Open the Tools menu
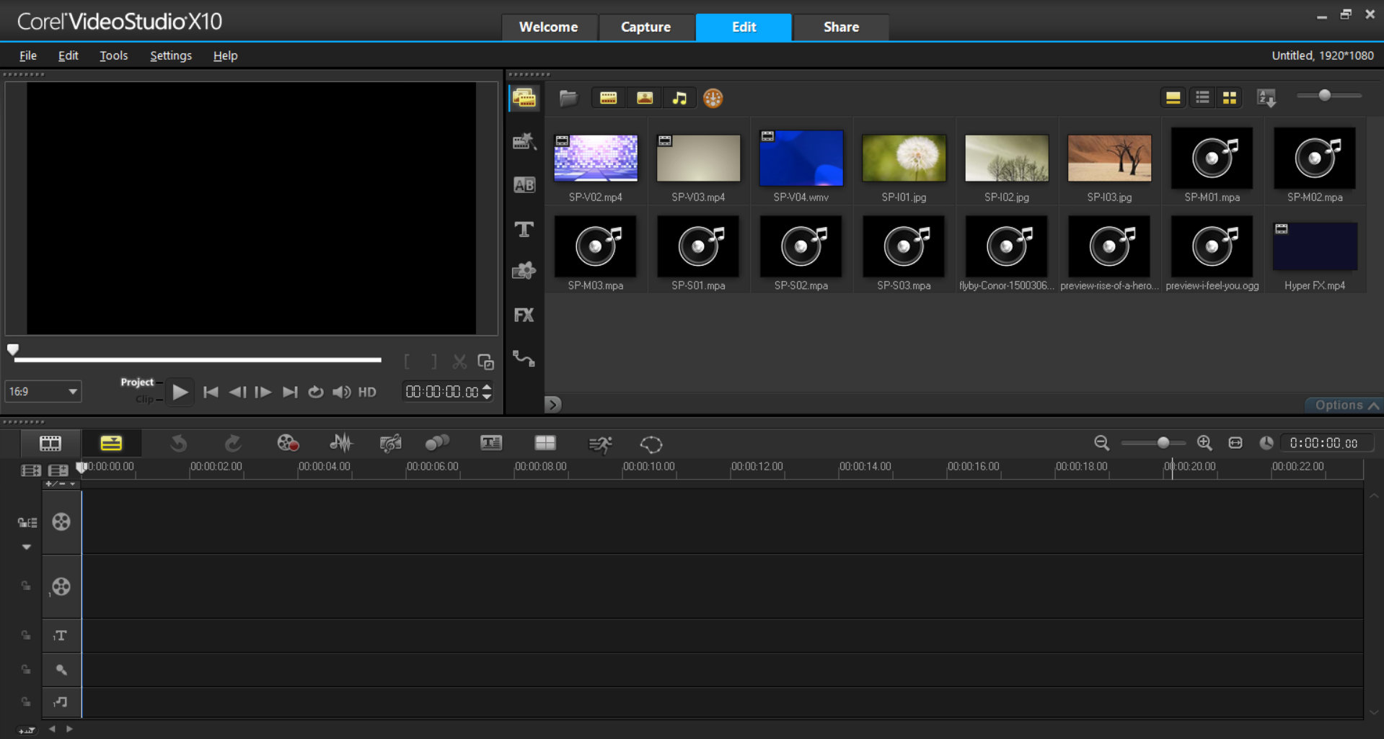This screenshot has width=1384, height=739. point(113,55)
